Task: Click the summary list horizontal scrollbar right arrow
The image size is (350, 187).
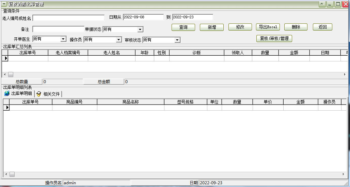Action: point(345,74)
